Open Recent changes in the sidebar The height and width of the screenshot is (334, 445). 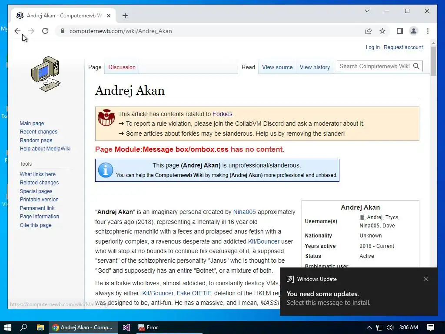(x=38, y=131)
